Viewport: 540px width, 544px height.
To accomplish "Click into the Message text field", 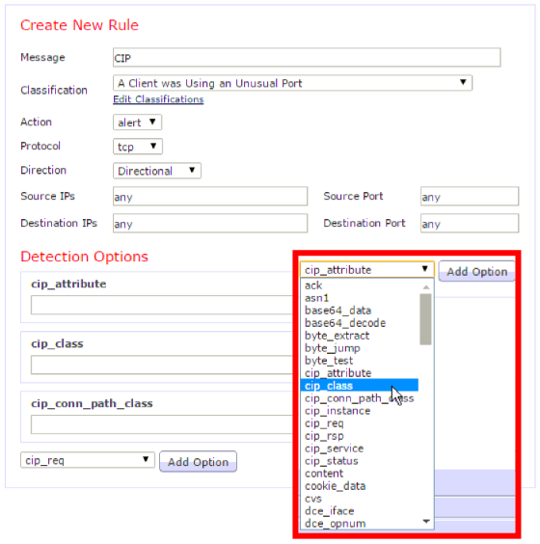I will (307, 58).
